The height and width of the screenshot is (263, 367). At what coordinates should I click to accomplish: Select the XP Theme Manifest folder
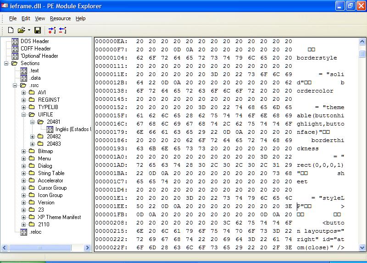[59, 217]
